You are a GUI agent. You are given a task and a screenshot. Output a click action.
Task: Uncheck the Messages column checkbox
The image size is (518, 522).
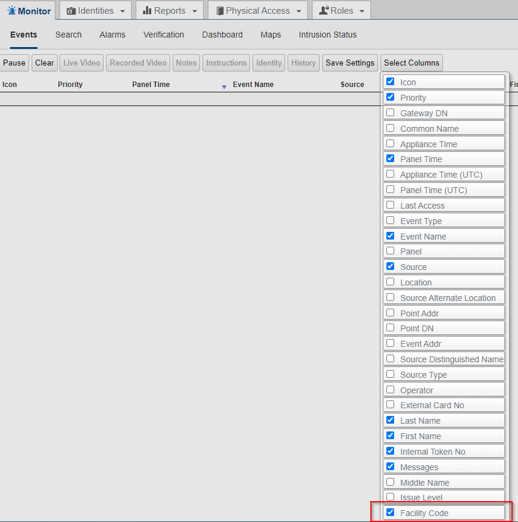click(x=391, y=466)
